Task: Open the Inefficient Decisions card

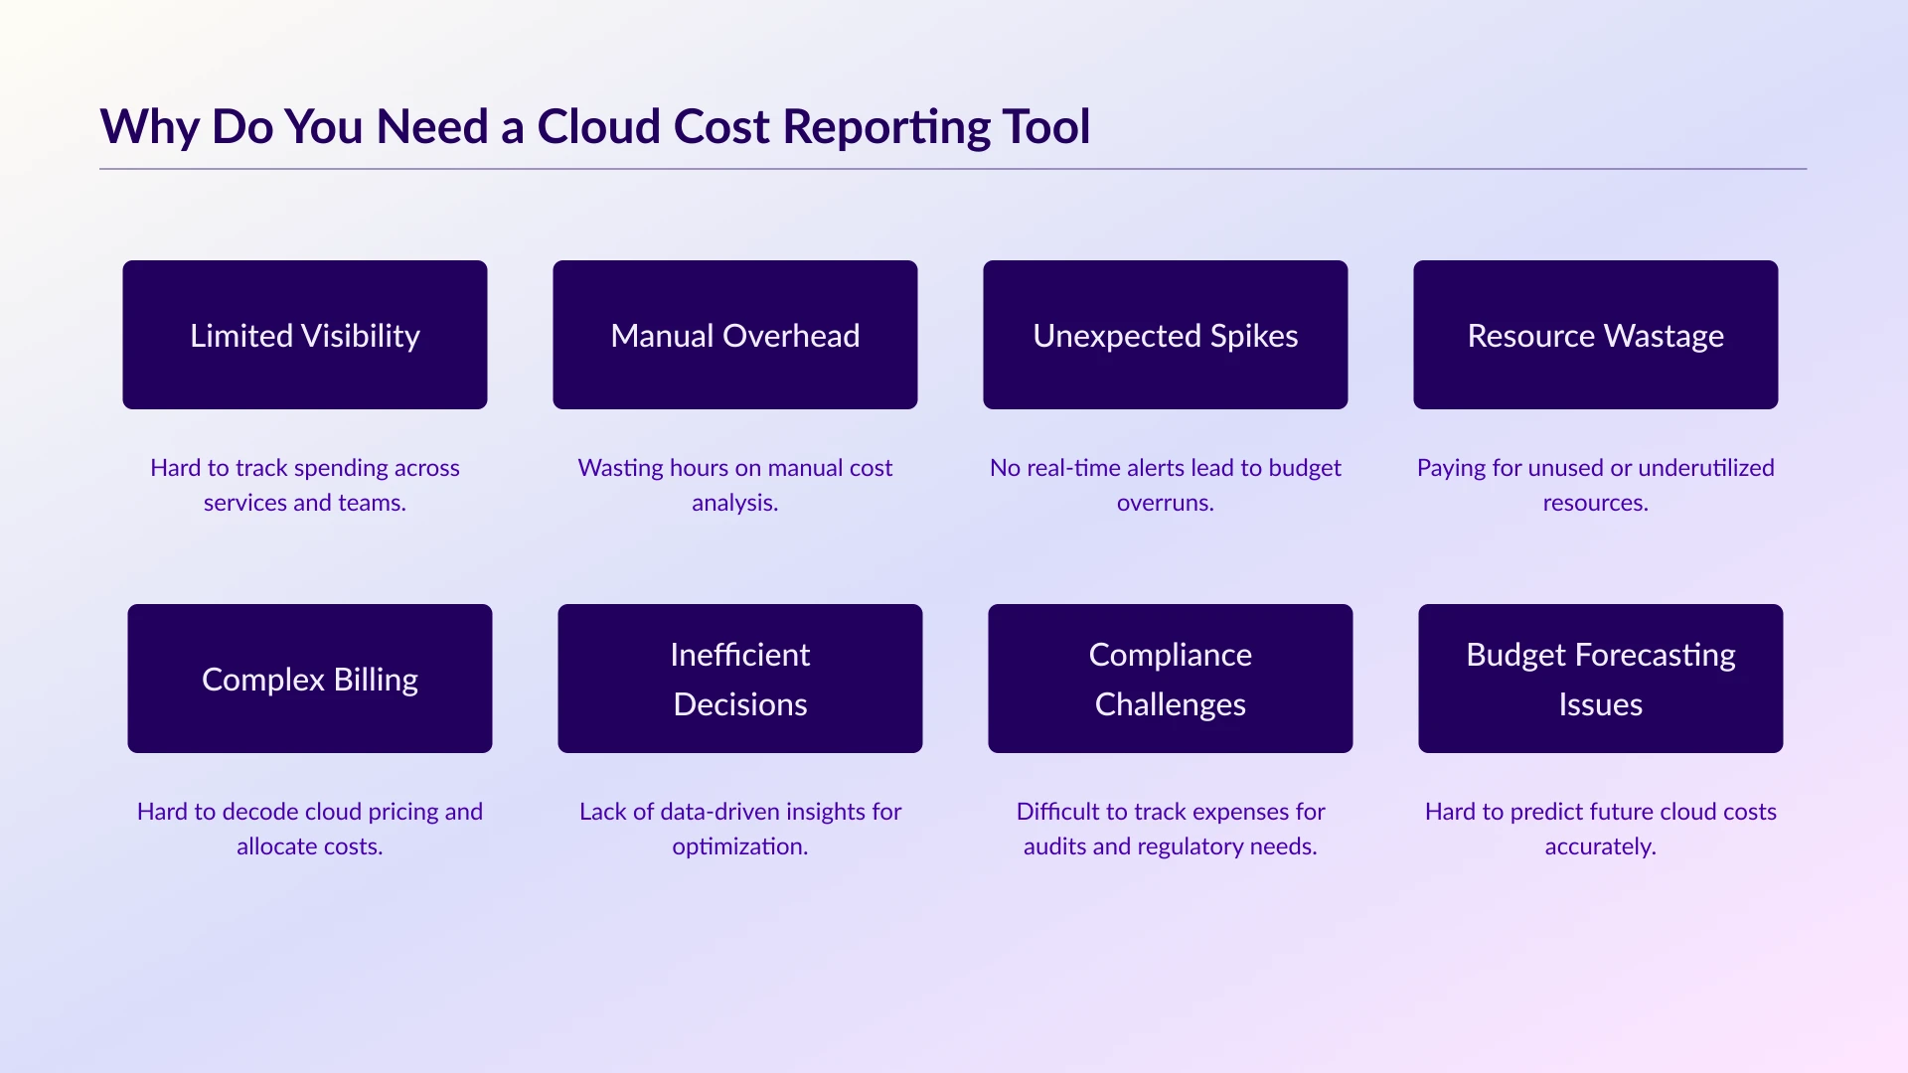Action: pyautogui.click(x=740, y=679)
